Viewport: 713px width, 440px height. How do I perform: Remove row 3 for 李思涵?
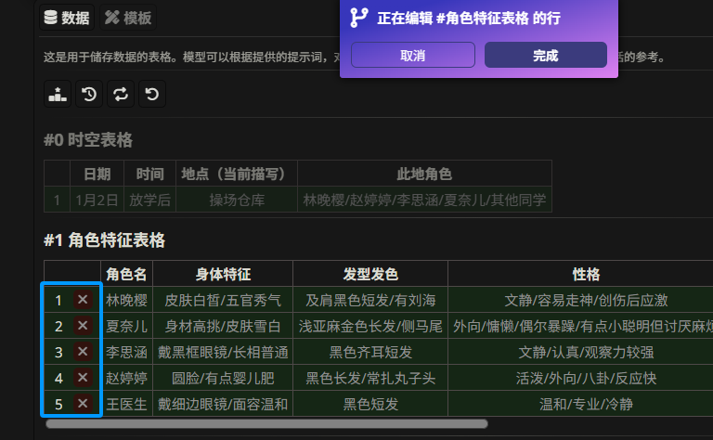click(83, 352)
